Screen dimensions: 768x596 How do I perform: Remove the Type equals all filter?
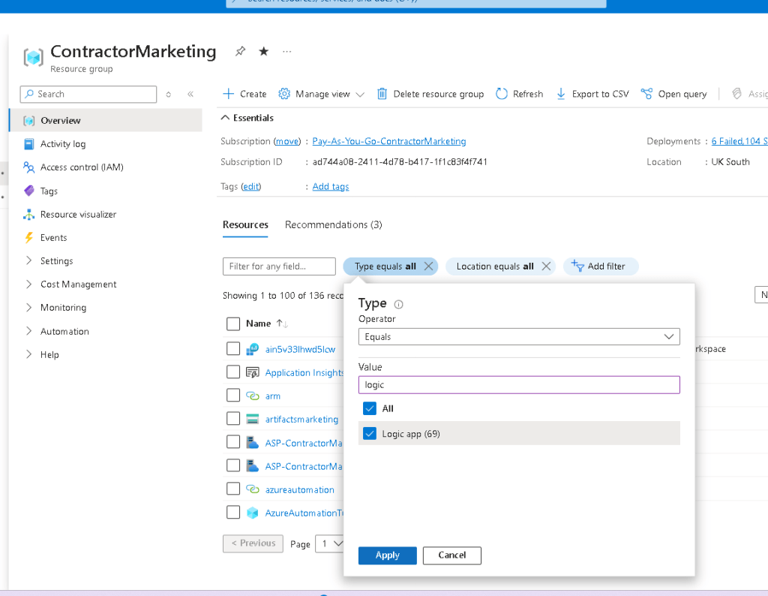(428, 266)
